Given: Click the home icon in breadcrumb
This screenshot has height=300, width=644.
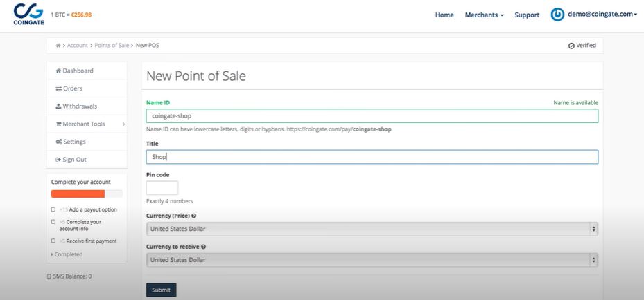Looking at the screenshot, I should 58,46.
